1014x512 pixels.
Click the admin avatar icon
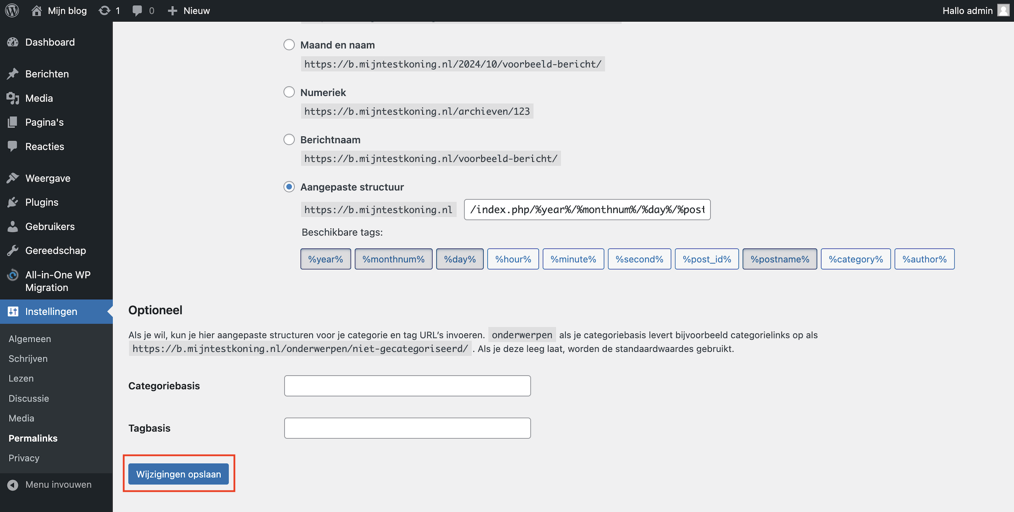[1003, 11]
